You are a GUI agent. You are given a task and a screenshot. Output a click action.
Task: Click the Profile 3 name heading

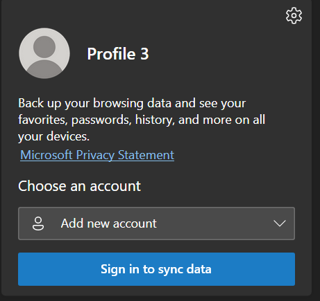(x=118, y=54)
